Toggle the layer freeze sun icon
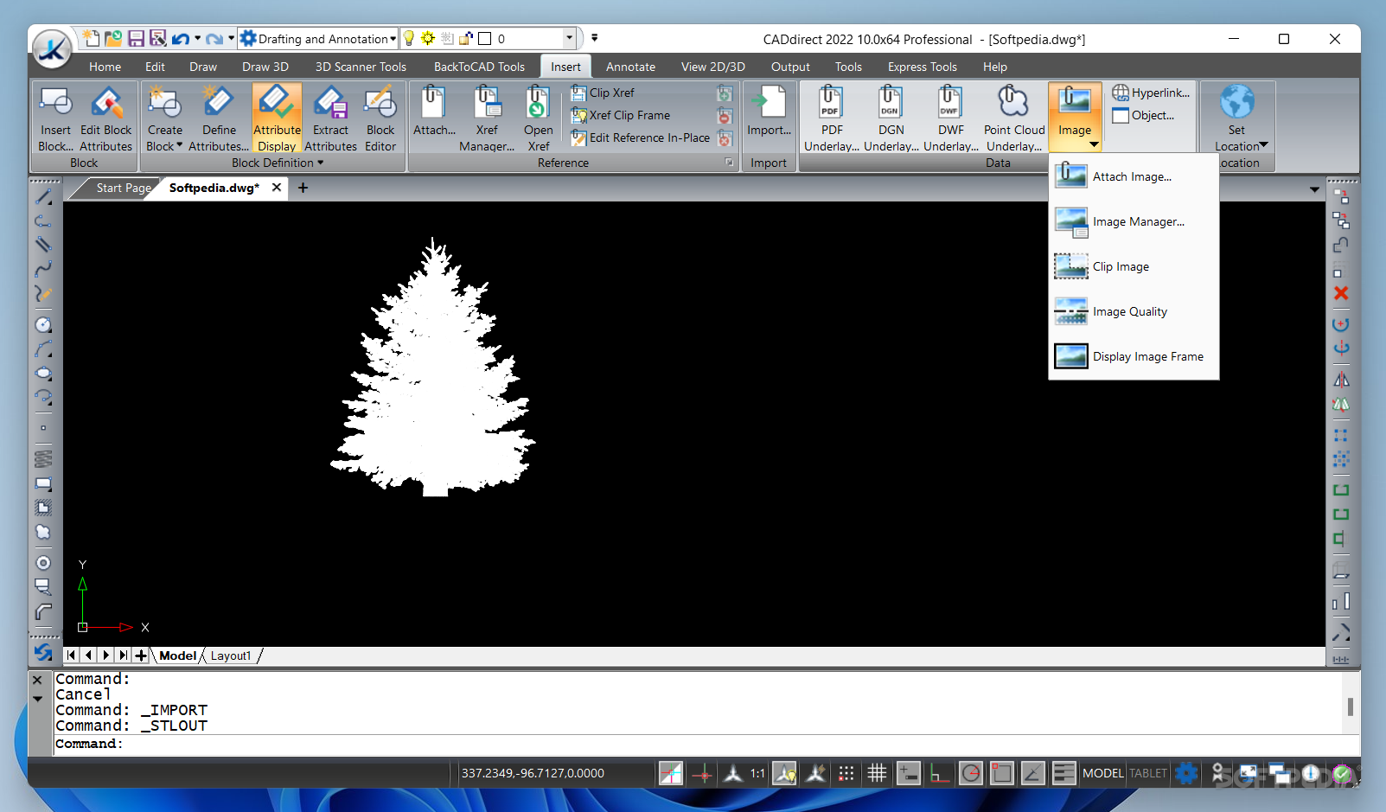The height and width of the screenshot is (812, 1386). [x=428, y=38]
